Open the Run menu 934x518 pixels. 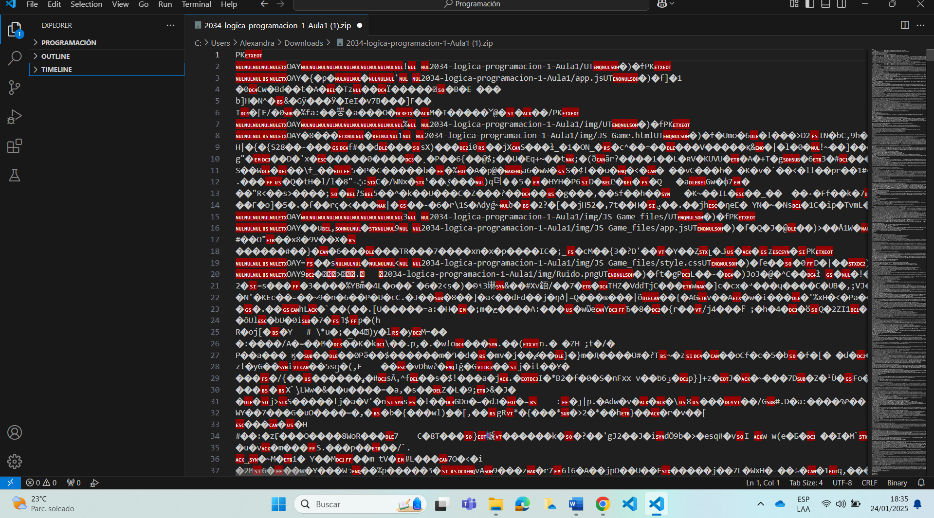165,4
